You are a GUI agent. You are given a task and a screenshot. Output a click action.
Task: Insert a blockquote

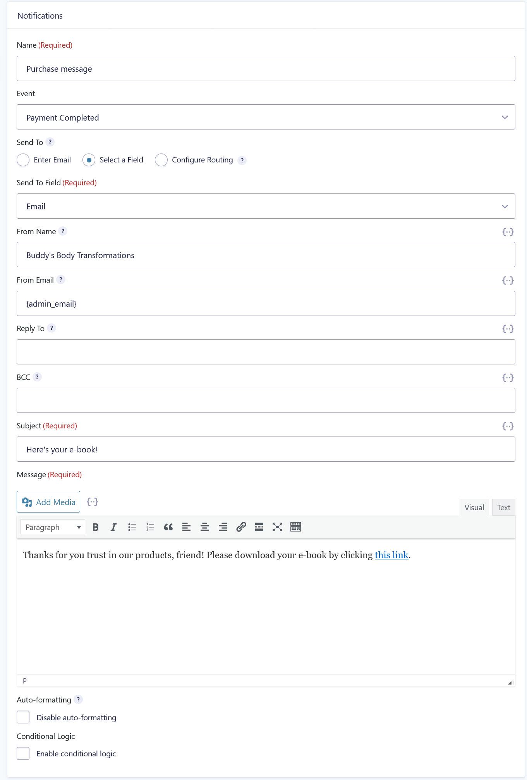click(168, 527)
